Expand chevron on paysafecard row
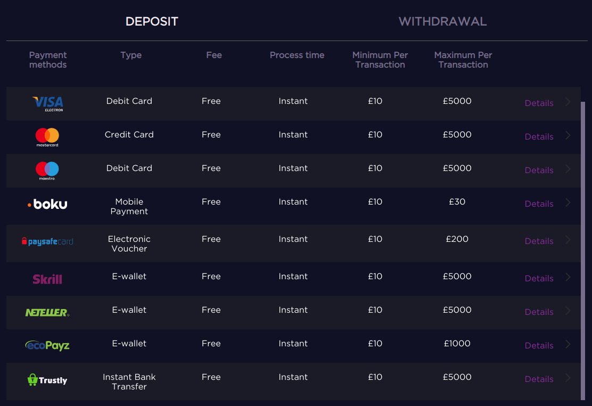 click(568, 240)
